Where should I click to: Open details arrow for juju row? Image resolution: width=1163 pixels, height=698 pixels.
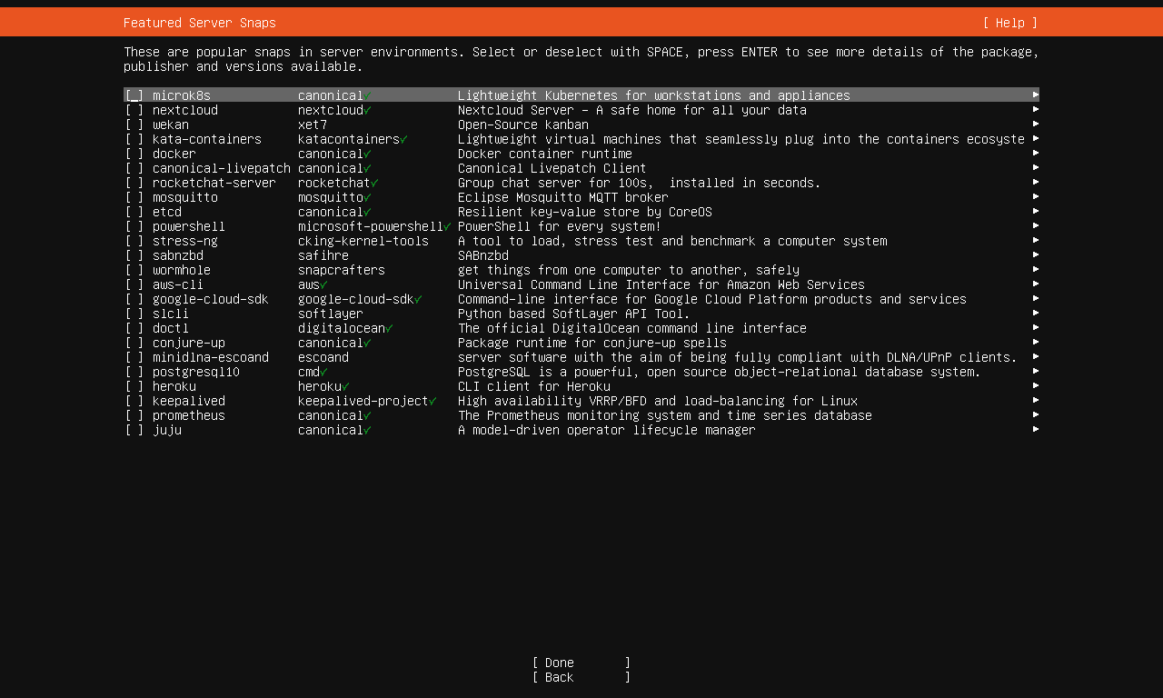[x=1035, y=429]
